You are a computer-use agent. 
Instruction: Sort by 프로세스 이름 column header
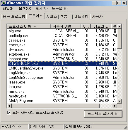(29, 26)
